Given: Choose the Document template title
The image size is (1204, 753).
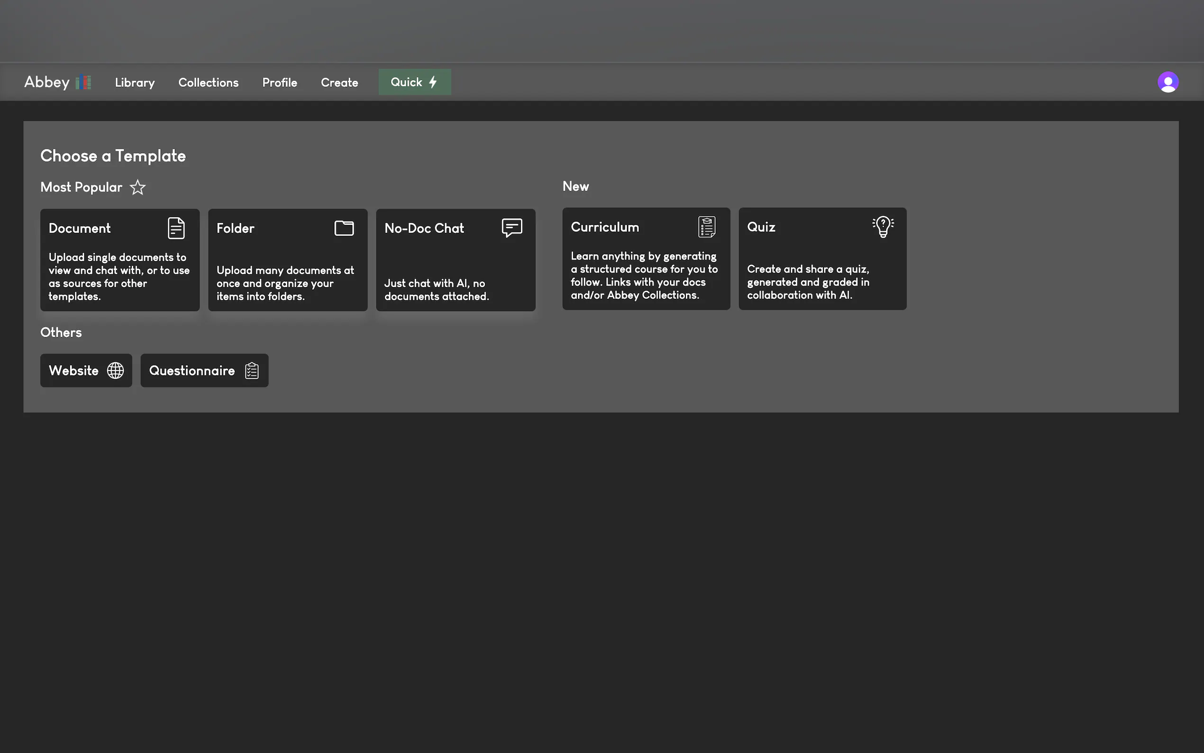Looking at the screenshot, I should (80, 228).
